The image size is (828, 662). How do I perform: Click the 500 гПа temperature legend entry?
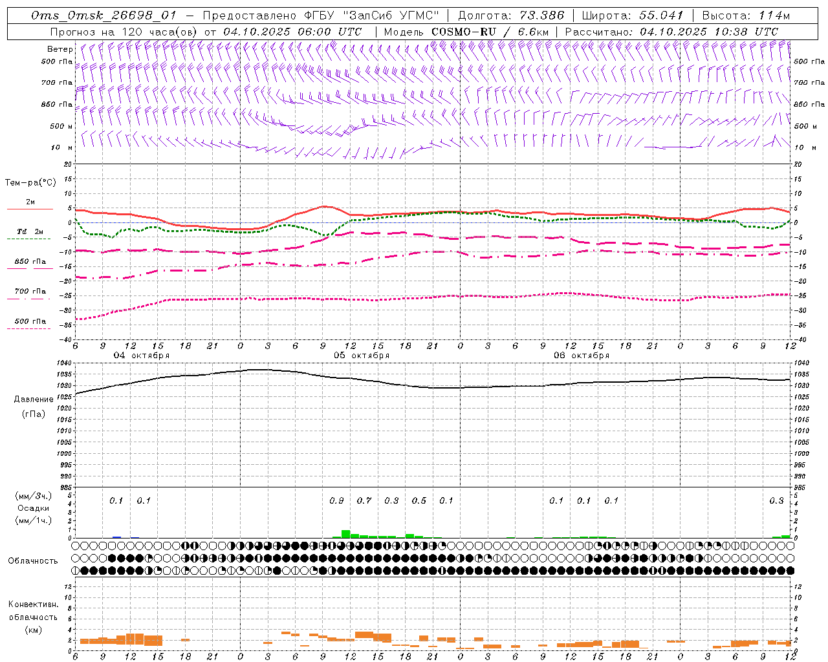pos(30,321)
